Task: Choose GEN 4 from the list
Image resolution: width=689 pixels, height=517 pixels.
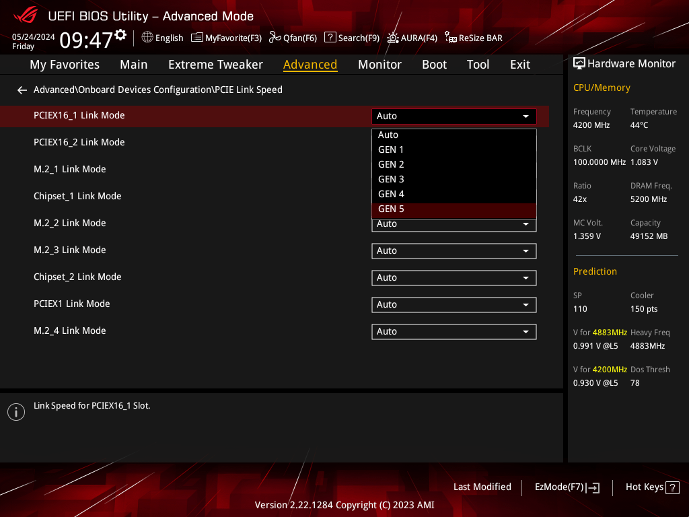Action: coord(454,195)
